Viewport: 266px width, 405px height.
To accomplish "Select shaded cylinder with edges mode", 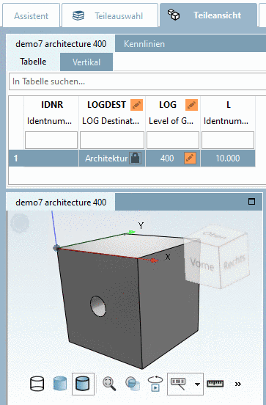I will [83, 384].
